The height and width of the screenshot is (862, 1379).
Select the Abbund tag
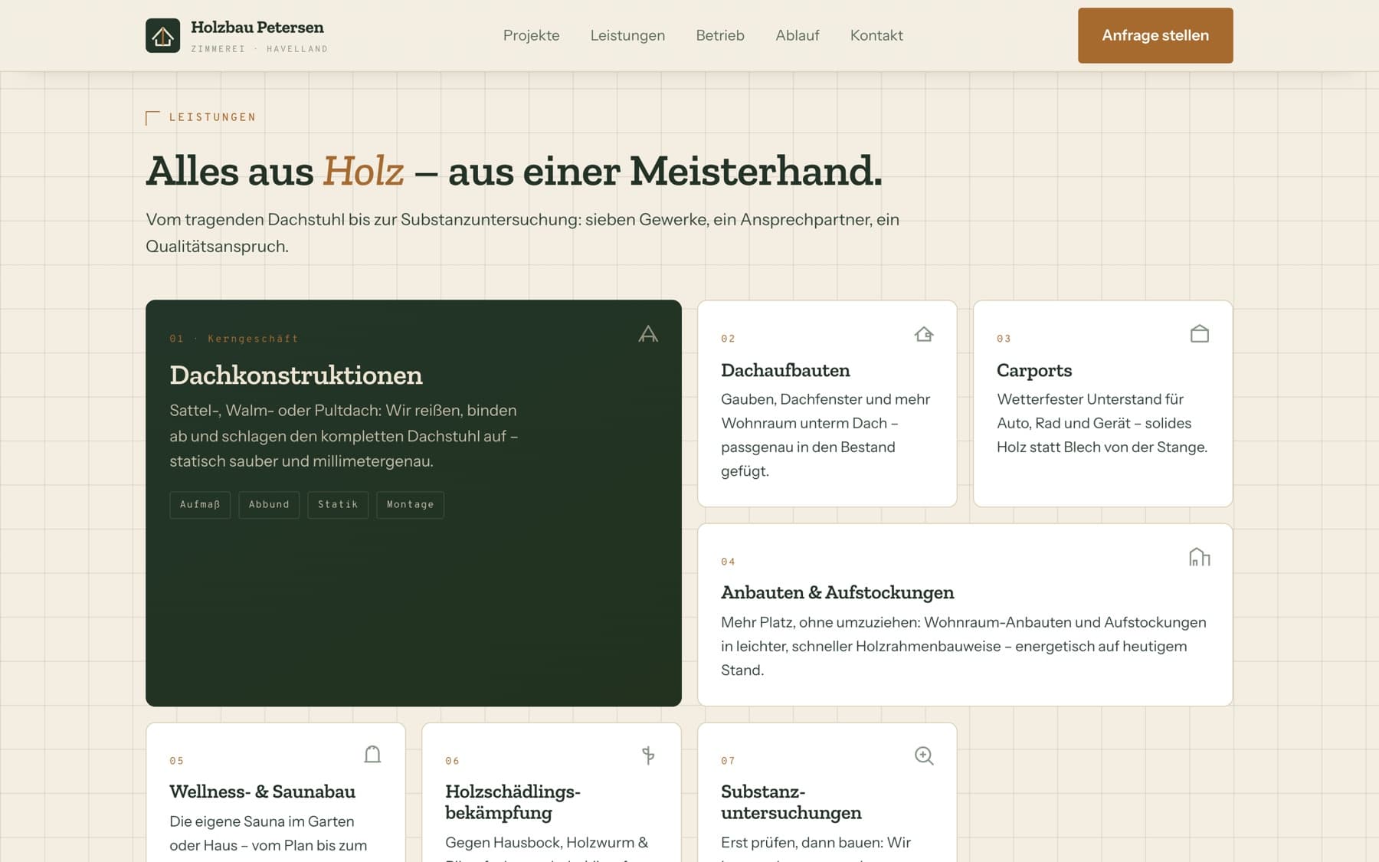pyautogui.click(x=269, y=505)
